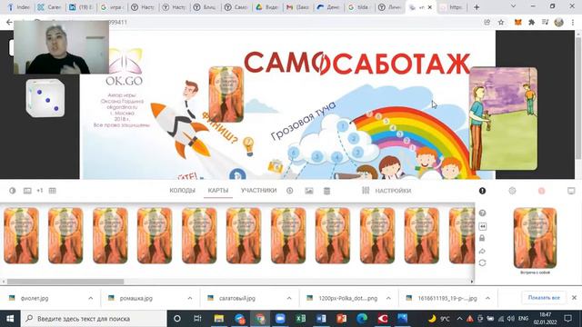Open the image gallery icon in the toolbar
Image resolution: width=582 pixels, height=327 pixels.
coord(309,191)
